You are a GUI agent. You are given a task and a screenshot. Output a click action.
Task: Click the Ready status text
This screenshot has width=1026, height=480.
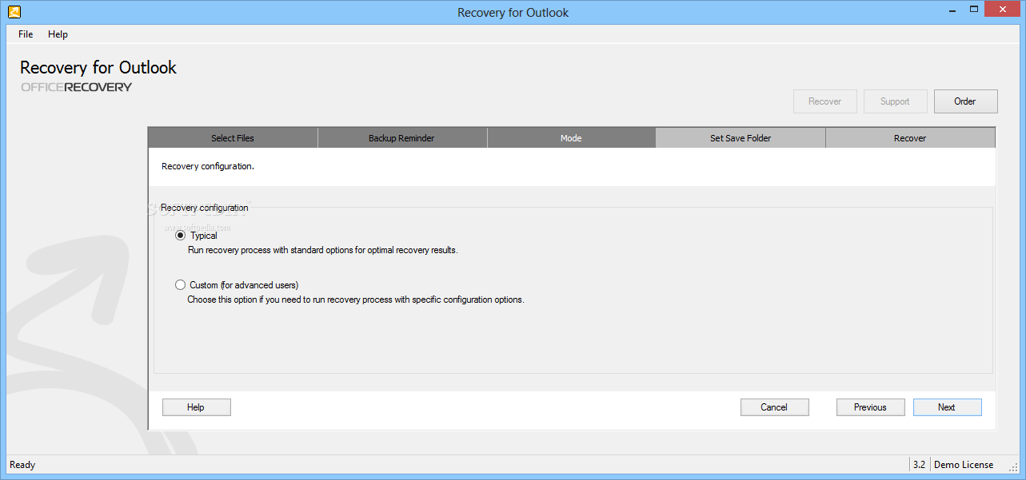[22, 464]
